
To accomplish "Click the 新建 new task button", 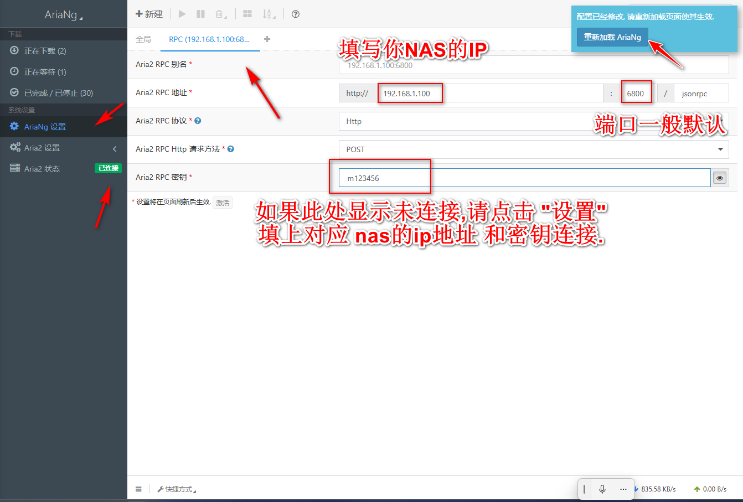I will (149, 14).
